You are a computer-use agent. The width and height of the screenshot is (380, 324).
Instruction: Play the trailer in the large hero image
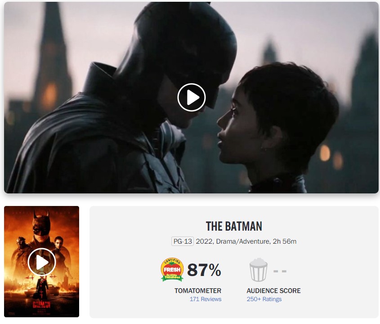coord(192,97)
